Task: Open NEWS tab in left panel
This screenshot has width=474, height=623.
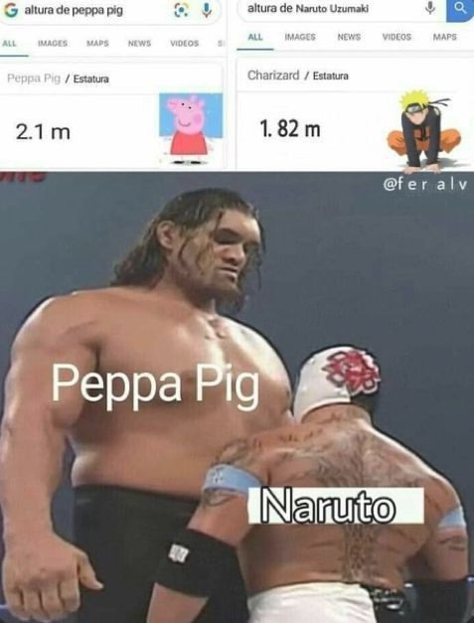Action: 139,43
